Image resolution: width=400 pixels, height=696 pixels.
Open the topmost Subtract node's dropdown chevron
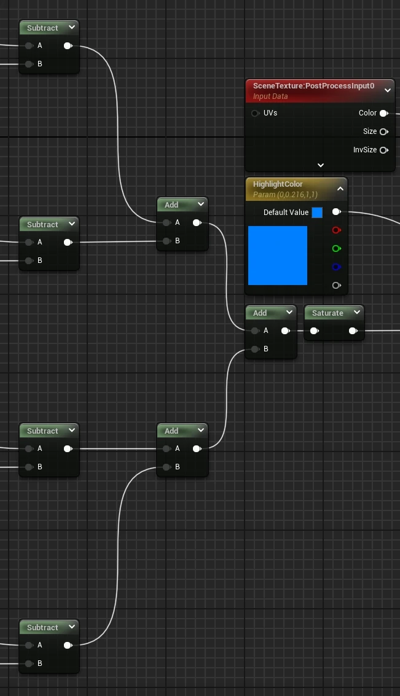pyautogui.click(x=71, y=28)
